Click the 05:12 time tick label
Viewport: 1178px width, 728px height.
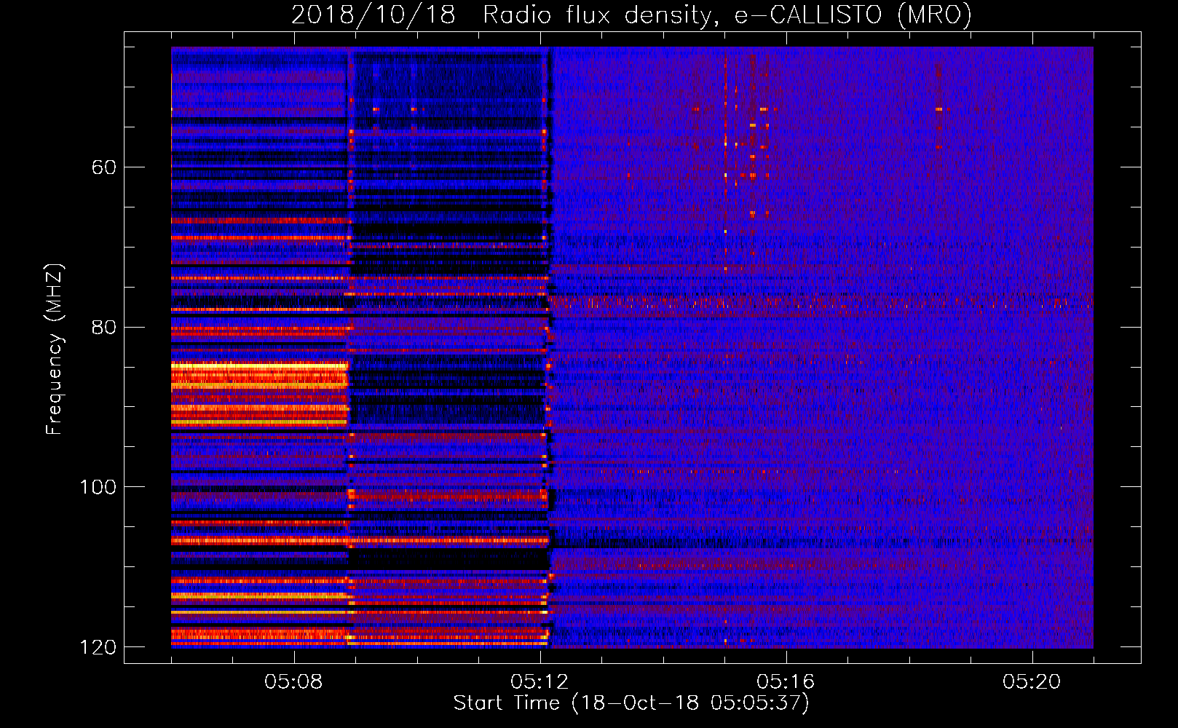[x=540, y=682]
